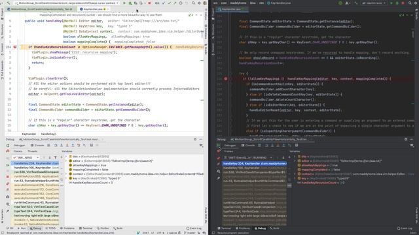Click View Breakpoints in the left debug sidebar

click(8, 183)
